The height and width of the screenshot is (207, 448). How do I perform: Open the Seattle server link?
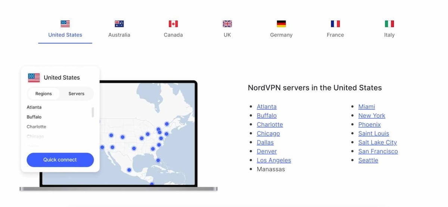pos(368,160)
